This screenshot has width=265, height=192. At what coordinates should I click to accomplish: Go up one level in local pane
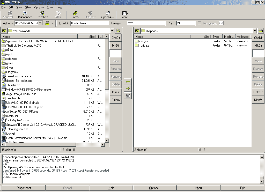coord(4,31)
